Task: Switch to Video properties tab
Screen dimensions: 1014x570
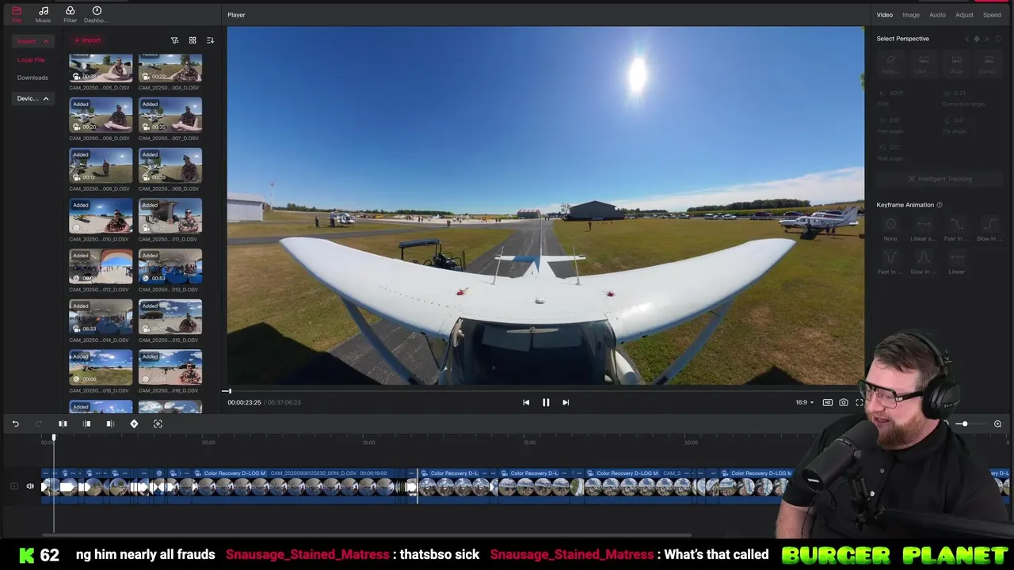Action: (884, 15)
